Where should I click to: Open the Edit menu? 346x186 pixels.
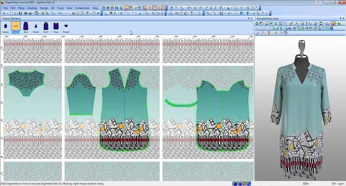(x=13, y=8)
